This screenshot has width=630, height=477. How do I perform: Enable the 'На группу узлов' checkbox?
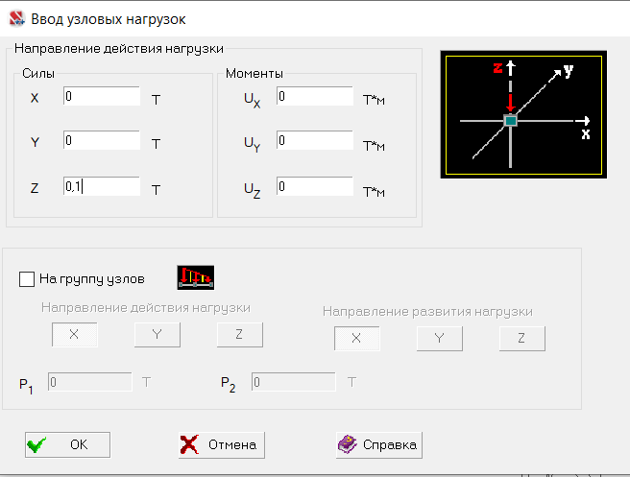(27, 279)
